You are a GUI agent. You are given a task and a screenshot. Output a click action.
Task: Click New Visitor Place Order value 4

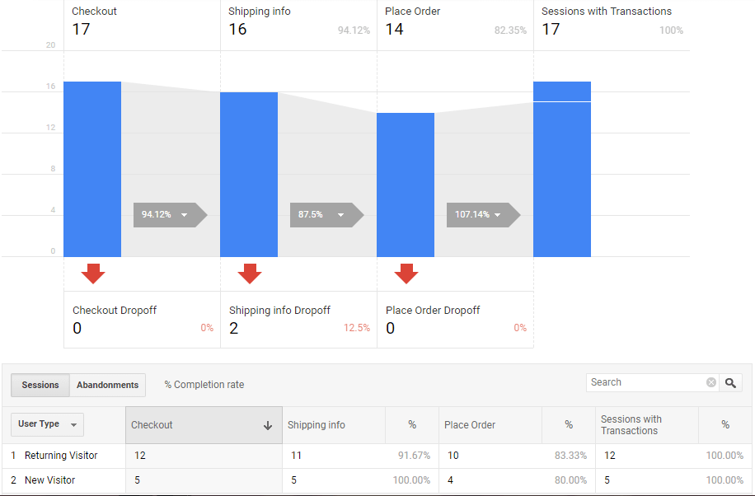click(450, 480)
